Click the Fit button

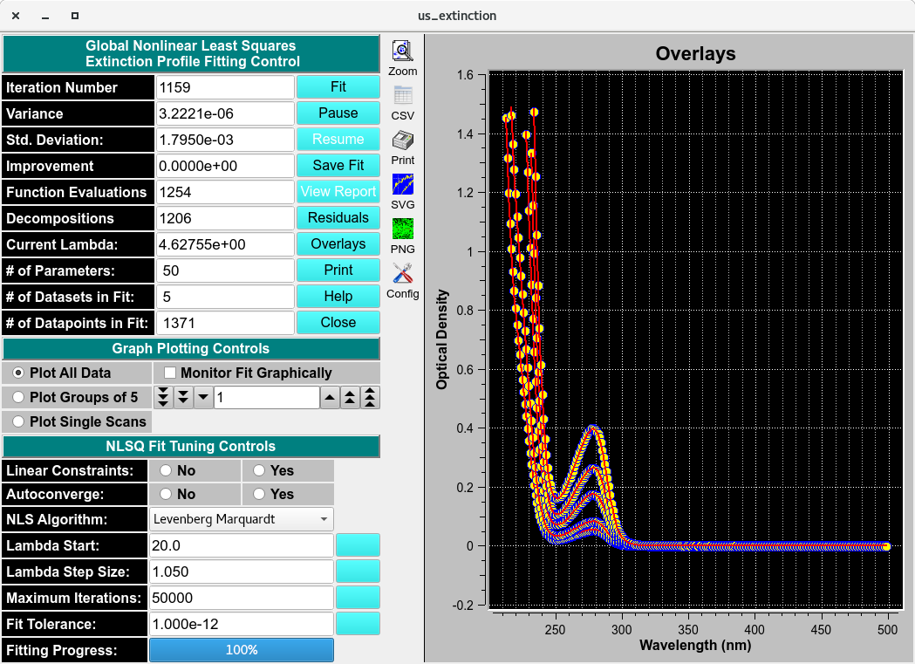338,87
